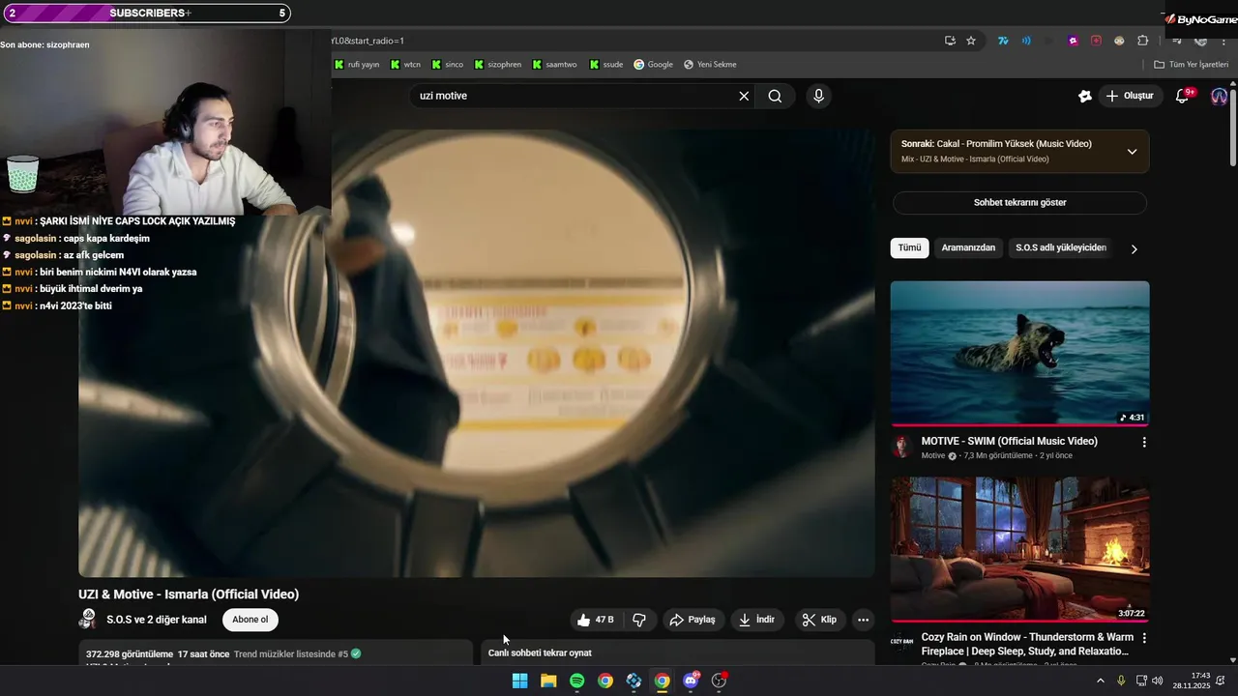The height and width of the screenshot is (696, 1238).
Task: Click the taskbar volume speaker icon
Action: [1158, 681]
